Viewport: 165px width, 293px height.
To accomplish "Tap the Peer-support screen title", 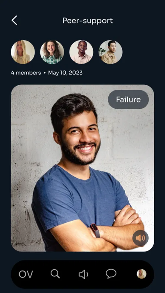I will (x=88, y=21).
